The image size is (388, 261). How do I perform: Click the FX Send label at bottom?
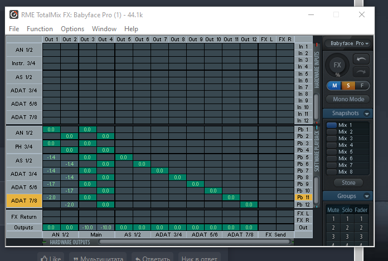[x=275, y=235]
